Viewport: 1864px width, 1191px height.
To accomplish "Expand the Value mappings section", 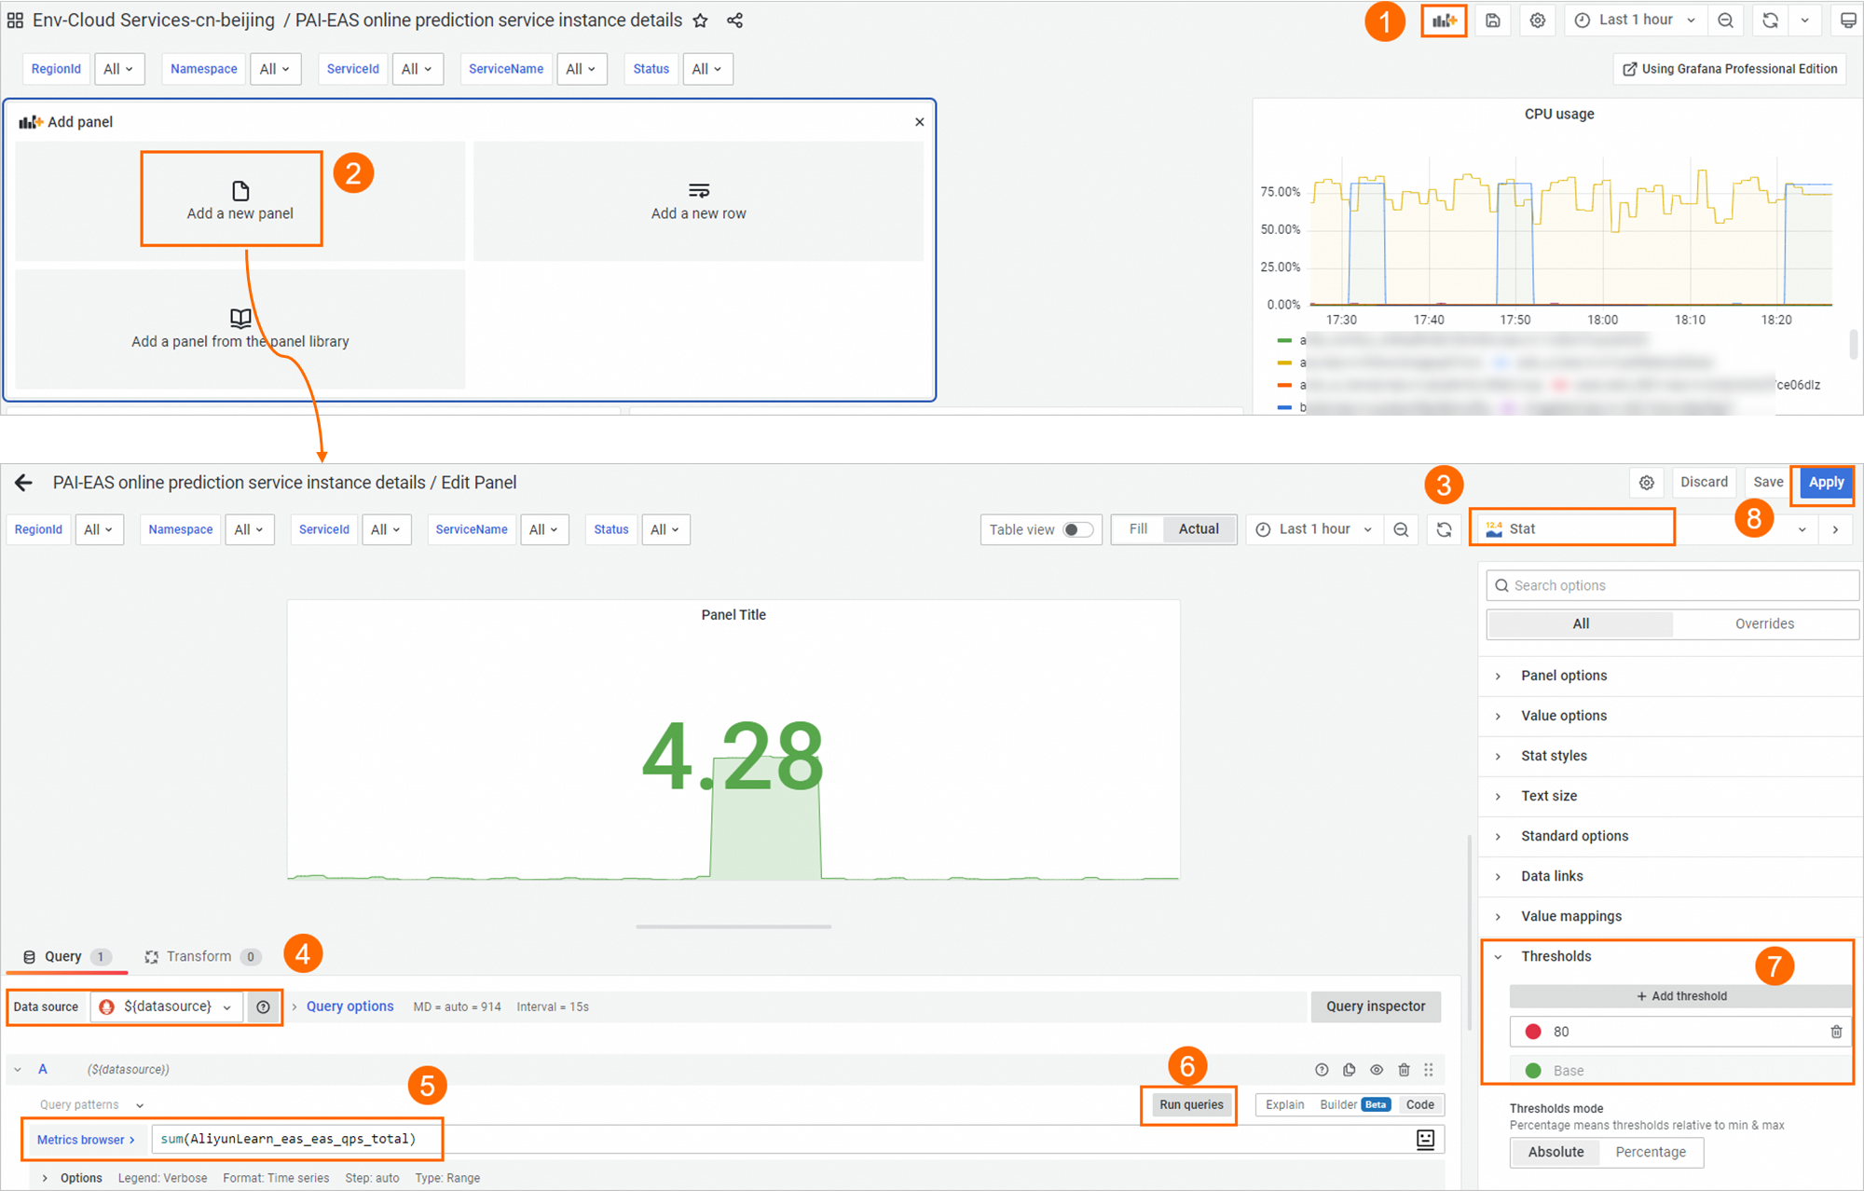I will (1571, 916).
